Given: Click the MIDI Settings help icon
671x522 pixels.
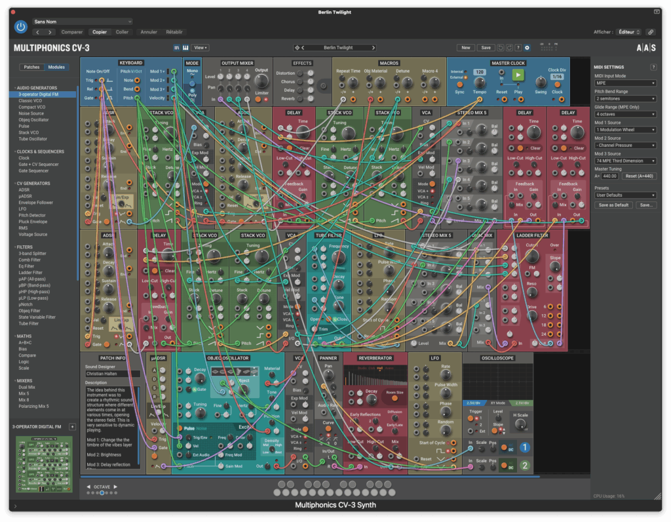Looking at the screenshot, I should click(653, 67).
